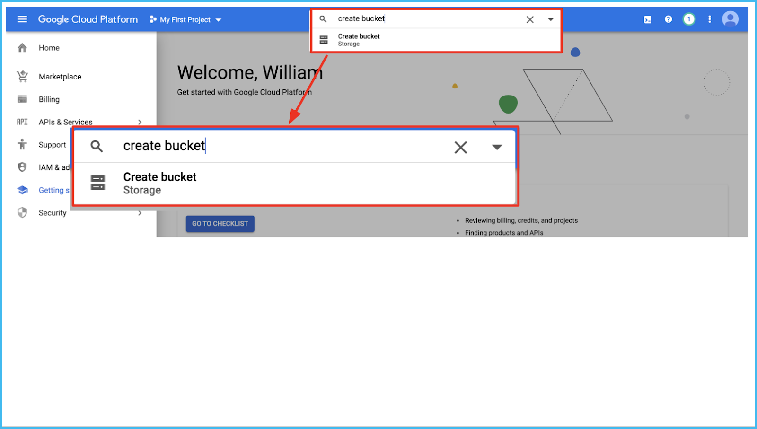The height and width of the screenshot is (429, 757).
Task: Click the magnifier icon in top search bar
Action: point(323,19)
